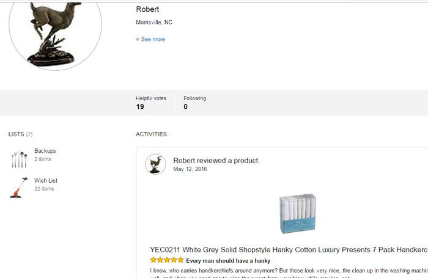428x278 pixels.
Task: Open the Wish List link
Action: click(46, 180)
